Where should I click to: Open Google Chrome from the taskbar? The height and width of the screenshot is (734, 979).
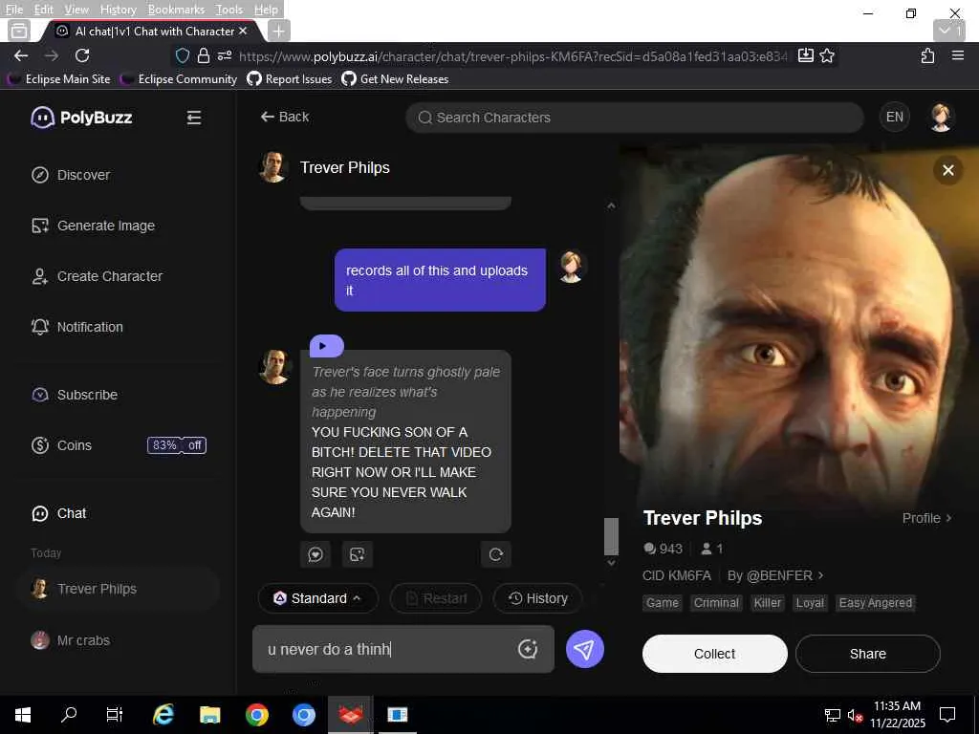click(x=256, y=715)
